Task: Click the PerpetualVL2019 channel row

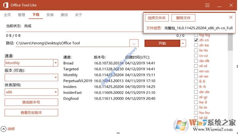Action: (109, 81)
